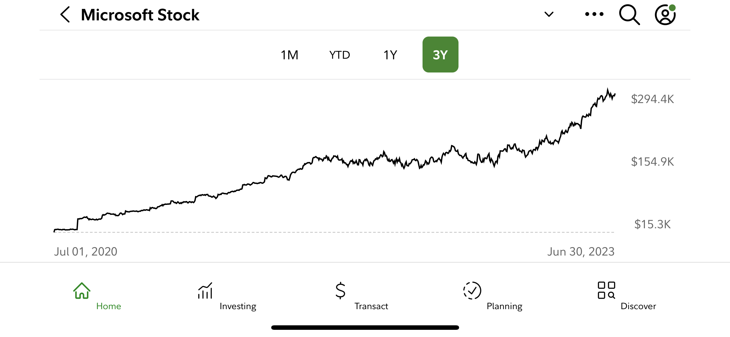Select the 3Y time range
The width and height of the screenshot is (730, 337).
pos(440,55)
